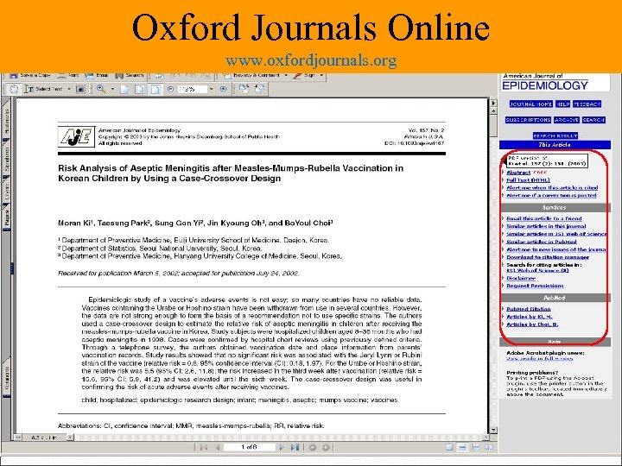Select the Hand tool

(x=14, y=89)
